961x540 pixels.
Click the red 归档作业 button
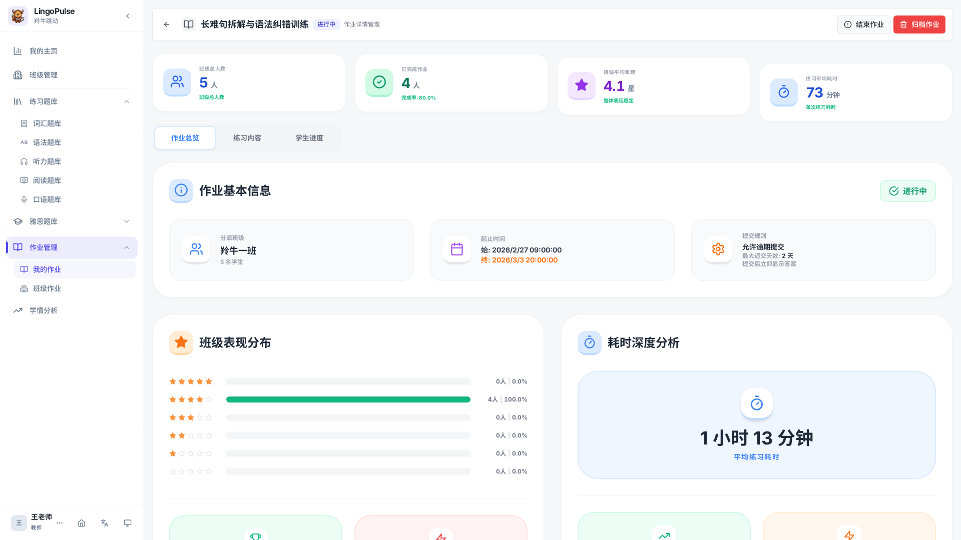(919, 24)
